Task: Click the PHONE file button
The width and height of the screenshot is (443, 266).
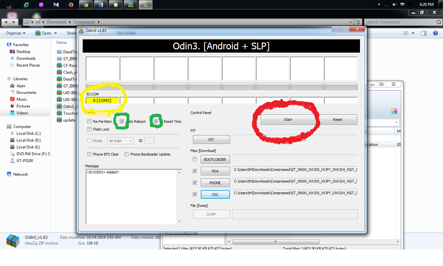Action: (x=215, y=183)
